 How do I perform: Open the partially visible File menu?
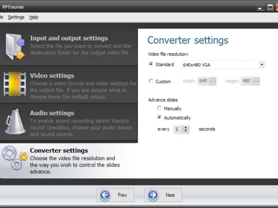coord(1,17)
